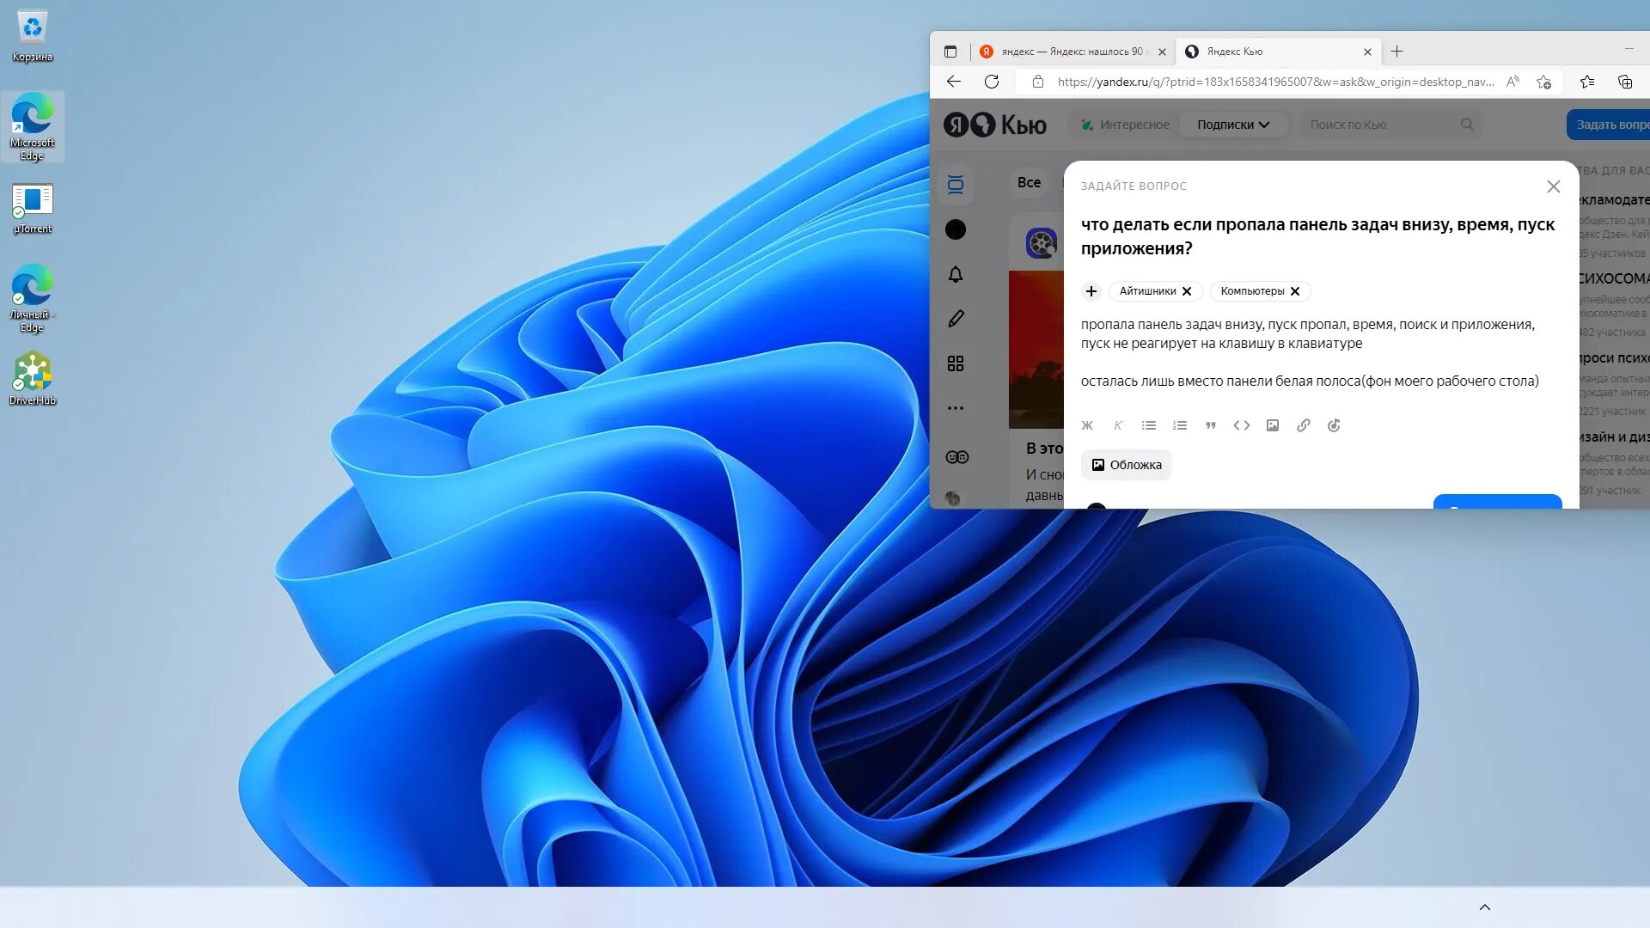Insert a quote block in the editor
The image size is (1650, 928).
1211,425
